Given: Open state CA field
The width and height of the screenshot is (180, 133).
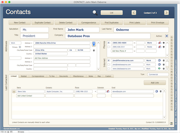Looking at the screenshot, I should pyautogui.click(x=72, y=50).
